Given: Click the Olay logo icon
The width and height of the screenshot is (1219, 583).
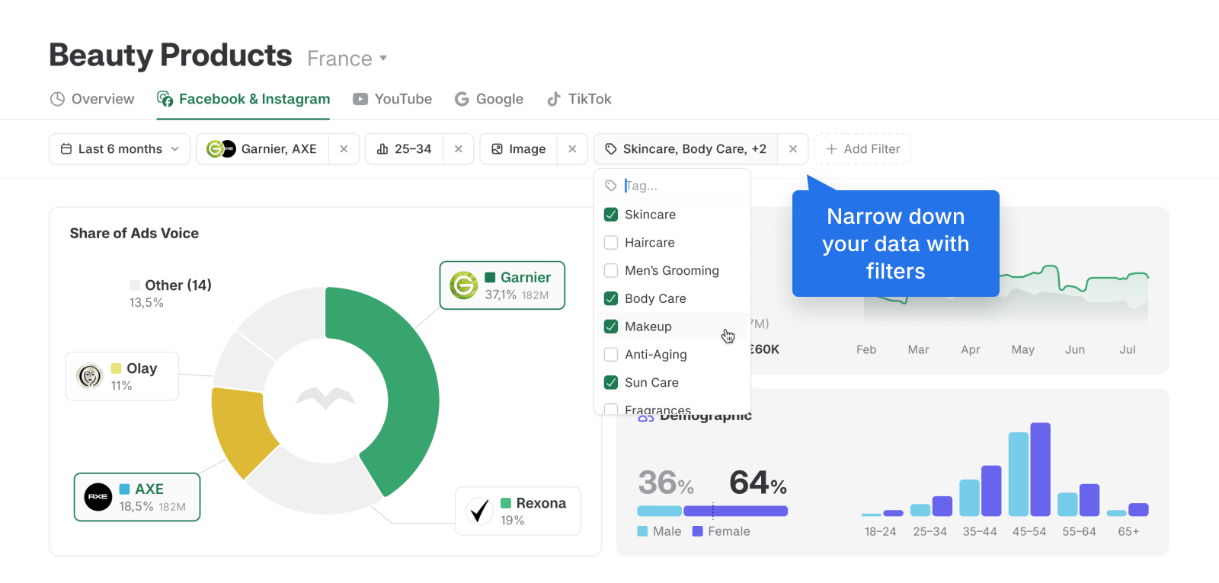Looking at the screenshot, I should coord(90,376).
